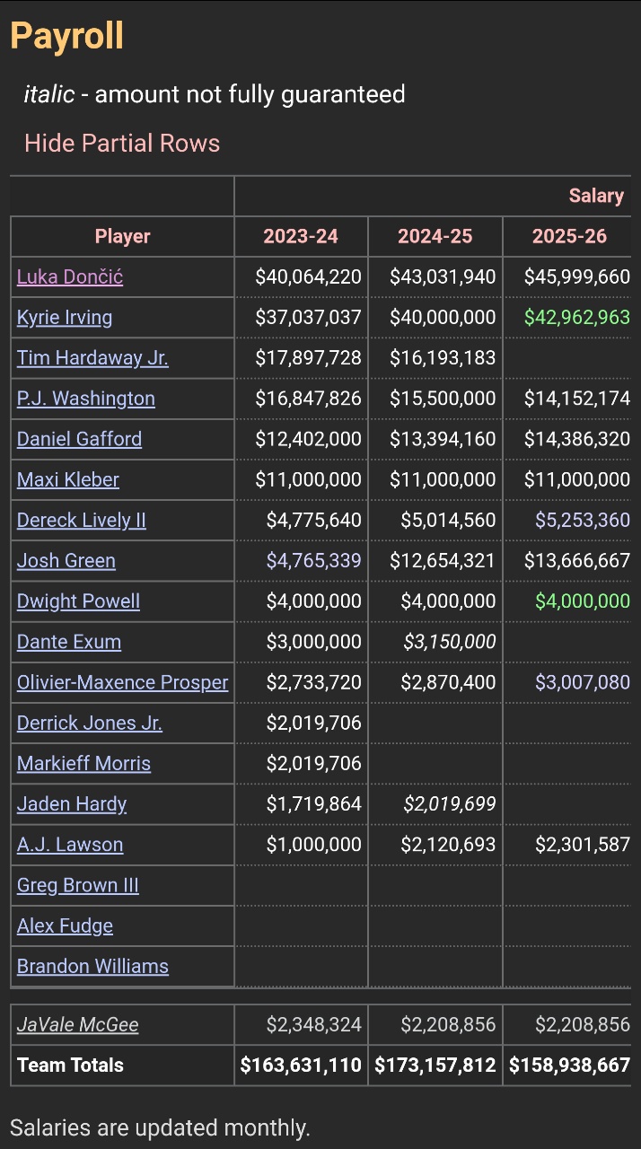Select Dwight Powell link
This screenshot has height=1149, width=641.
[x=79, y=601]
